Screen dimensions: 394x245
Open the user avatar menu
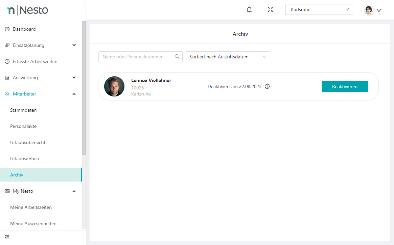tap(373, 10)
